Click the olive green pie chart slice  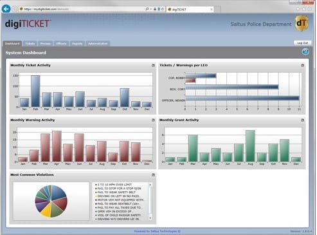point(57,211)
